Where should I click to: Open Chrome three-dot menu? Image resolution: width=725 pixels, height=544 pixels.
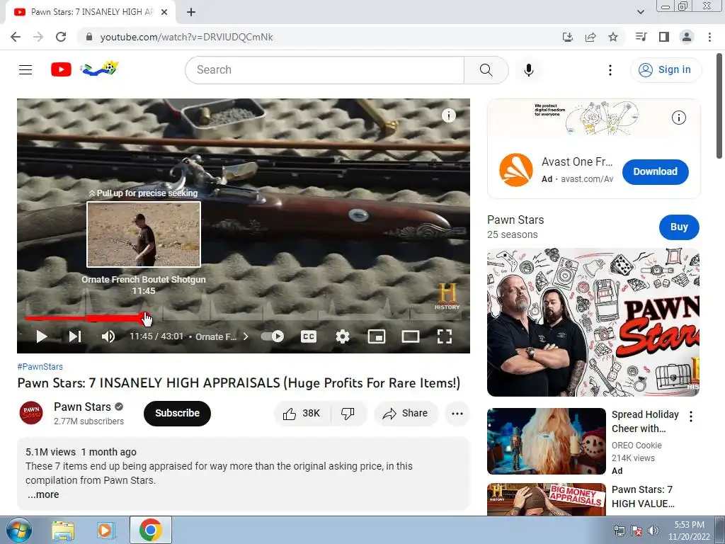(x=709, y=37)
